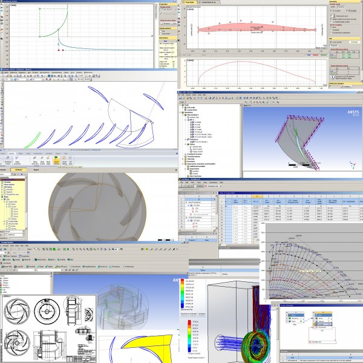Viewport: 363px width, 363px height.
Task: Click Load BGI in BladeEditor toolbar
Action: pos(19,267)
